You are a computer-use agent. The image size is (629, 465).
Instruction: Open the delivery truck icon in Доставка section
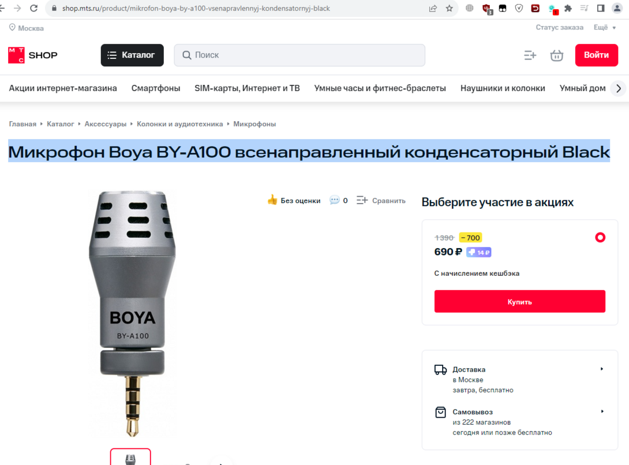pos(440,369)
